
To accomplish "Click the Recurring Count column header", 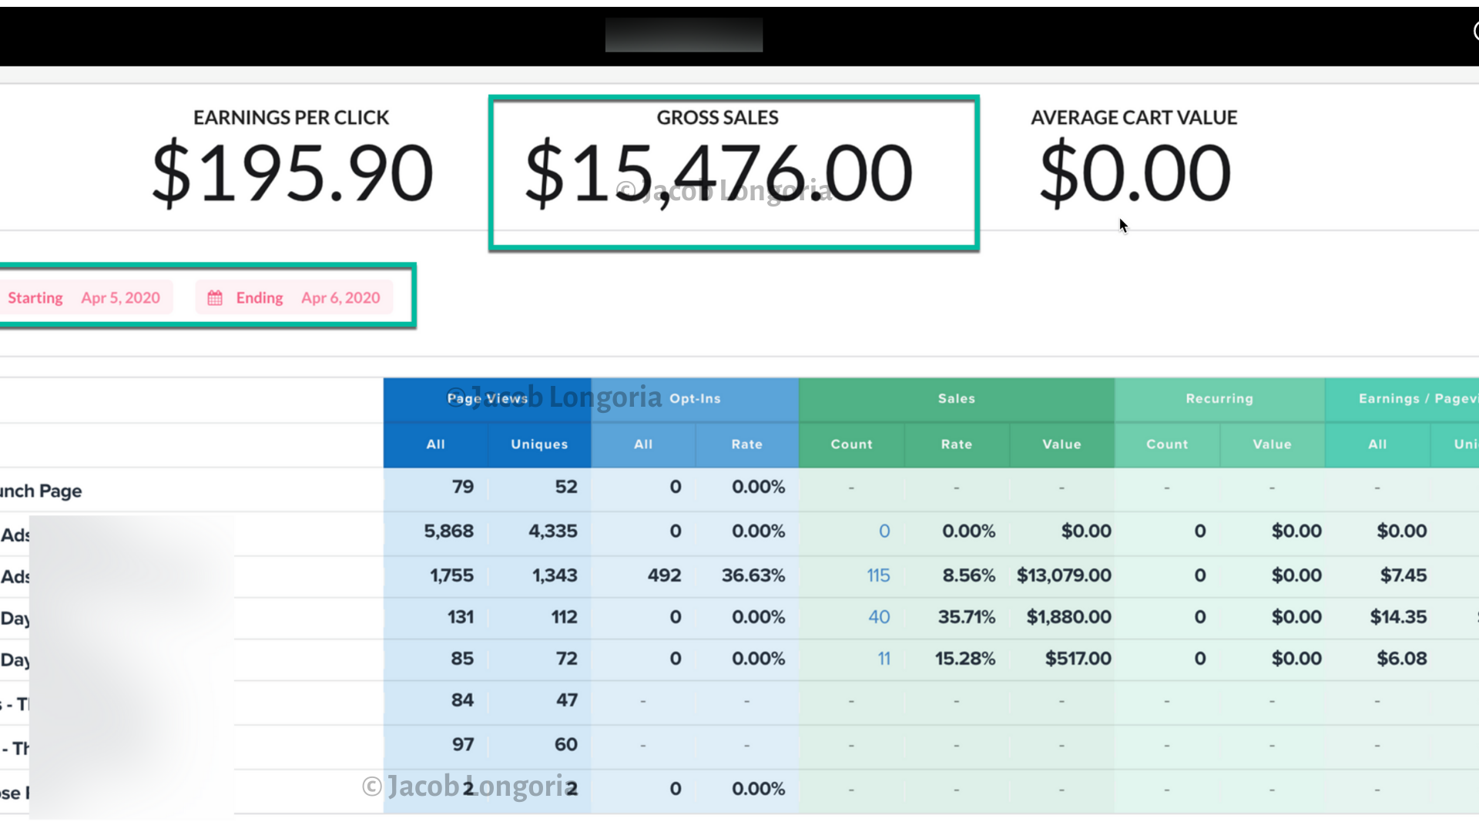I will 1166,445.
